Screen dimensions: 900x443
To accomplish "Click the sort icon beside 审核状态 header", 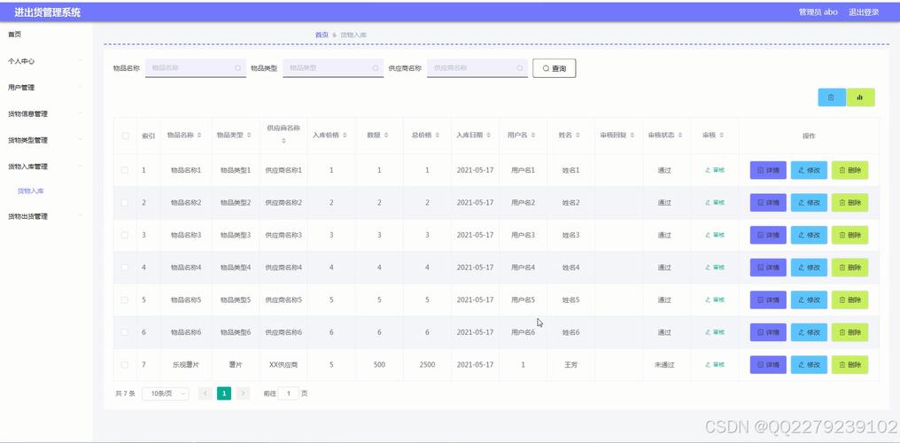I will point(680,136).
